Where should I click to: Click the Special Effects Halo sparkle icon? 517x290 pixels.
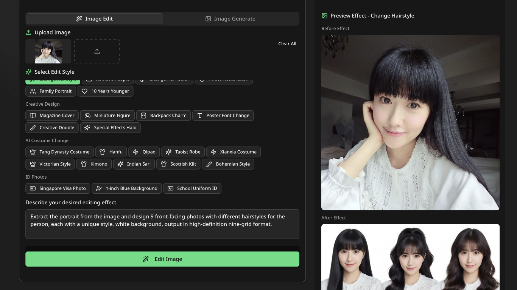(87, 128)
